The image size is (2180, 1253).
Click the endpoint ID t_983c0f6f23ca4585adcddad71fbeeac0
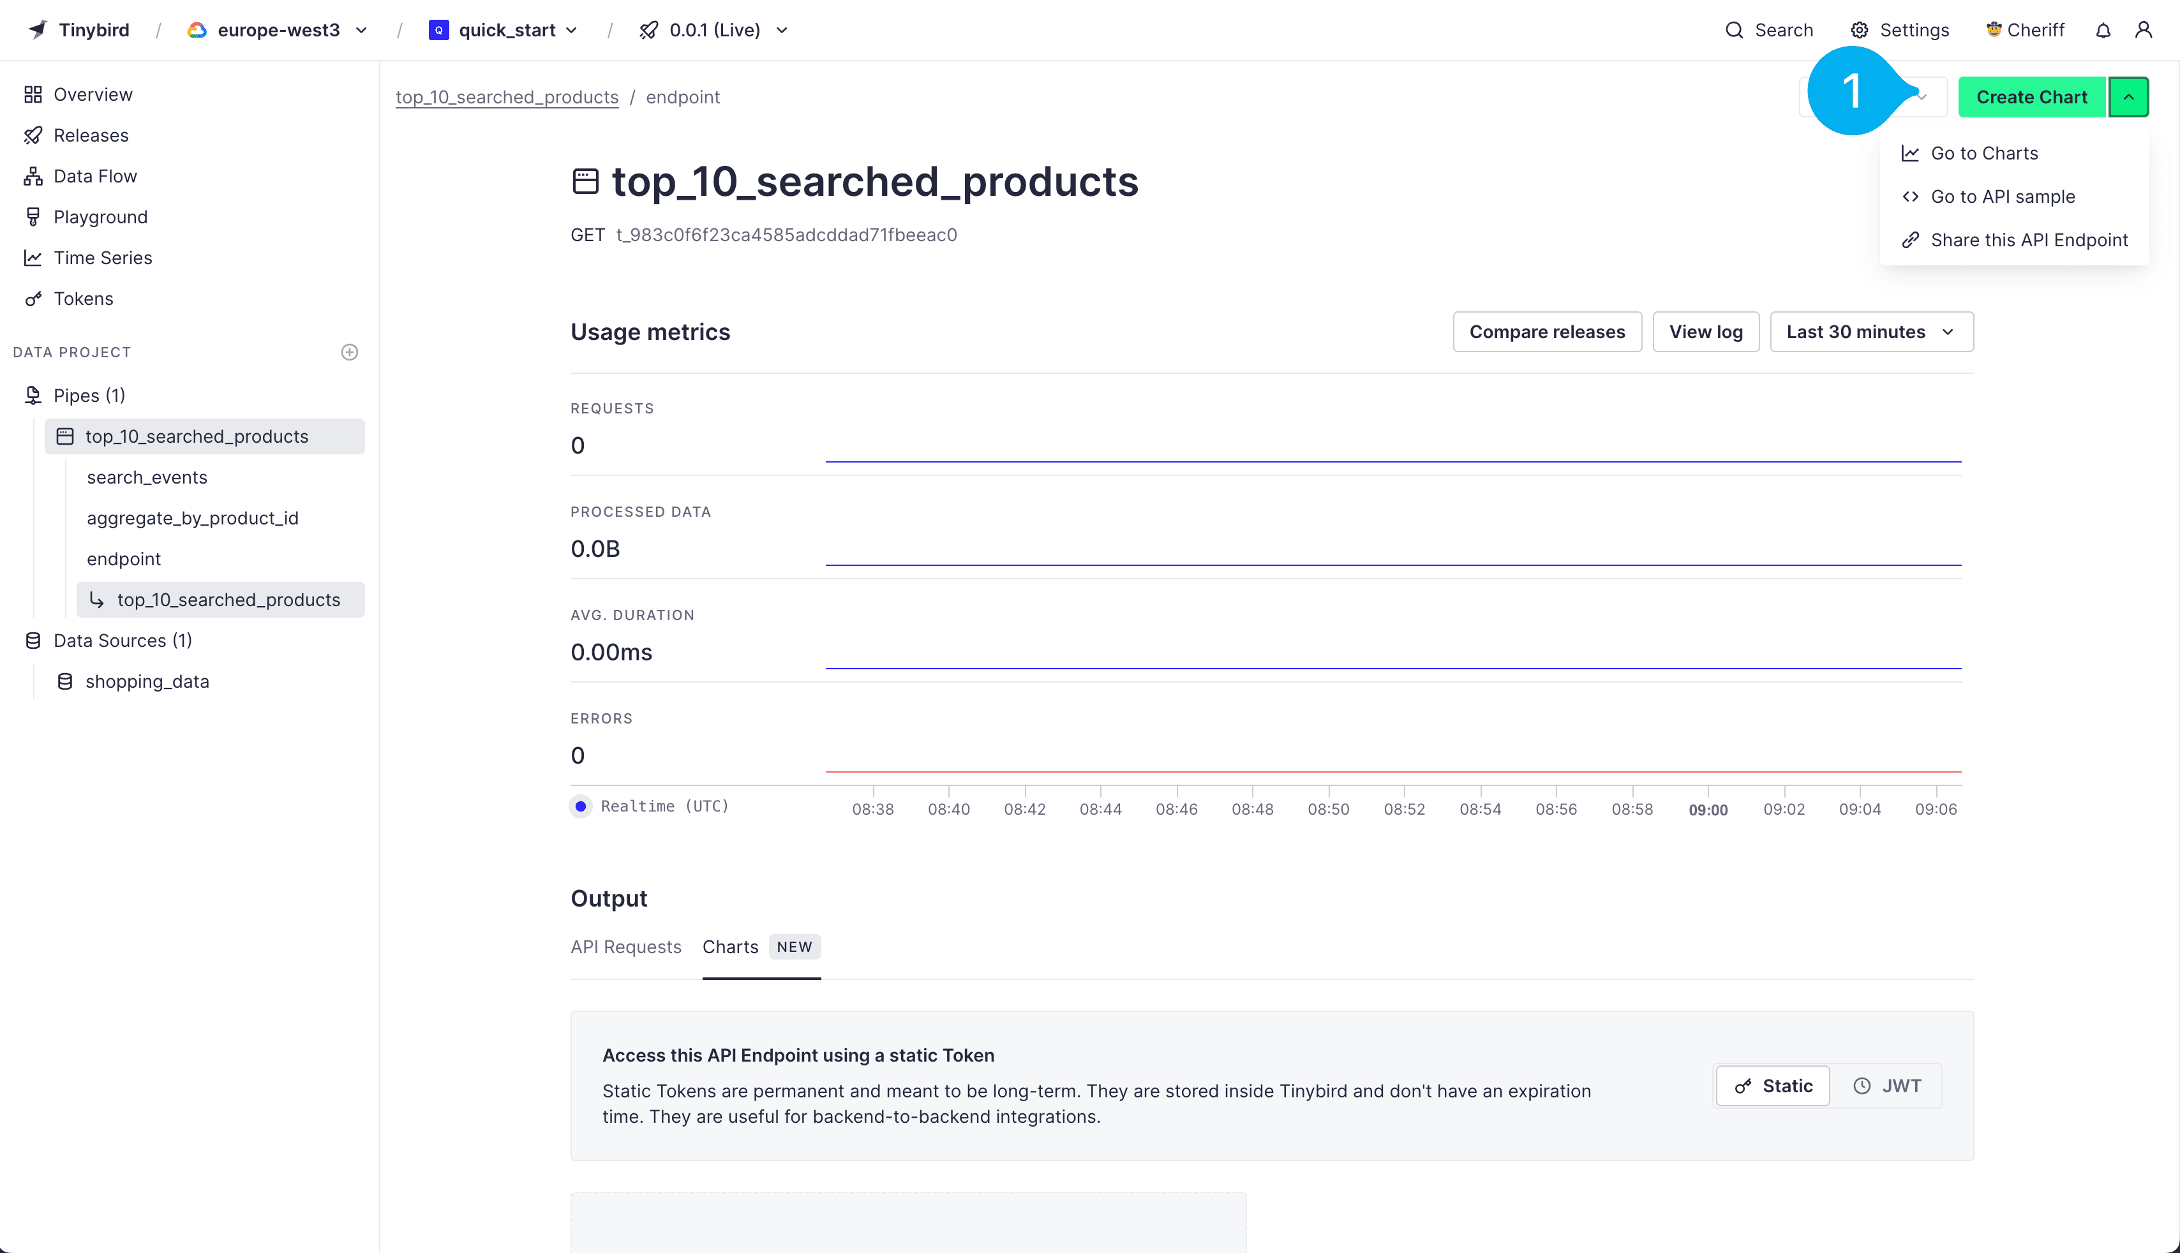[x=786, y=235]
